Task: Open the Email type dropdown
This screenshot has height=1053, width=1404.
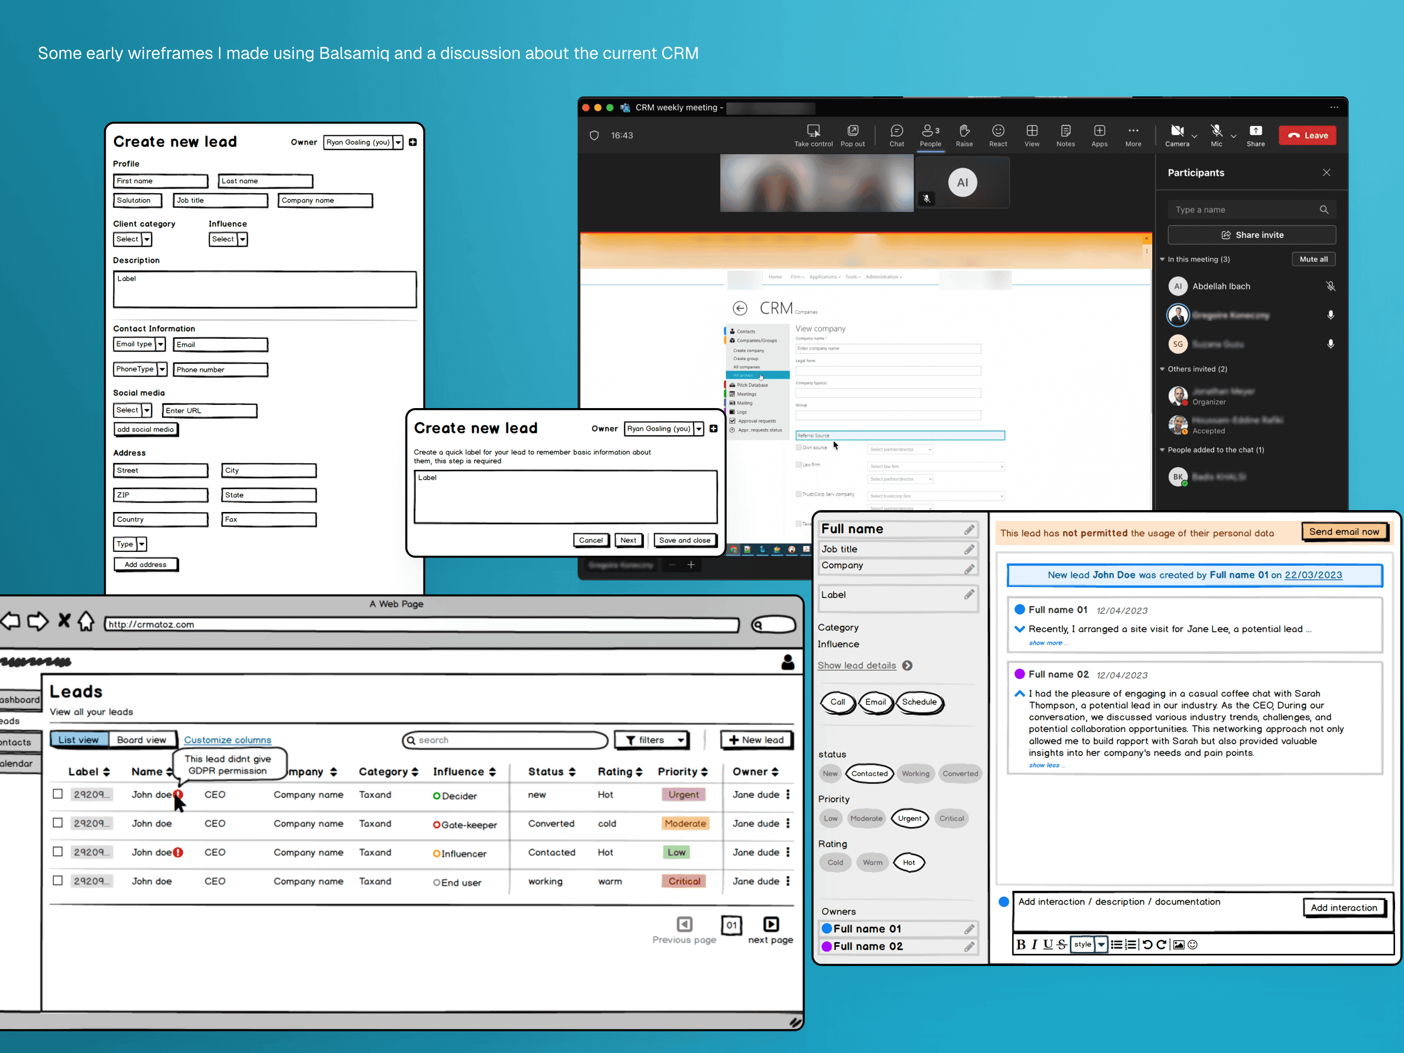Action: tap(139, 344)
